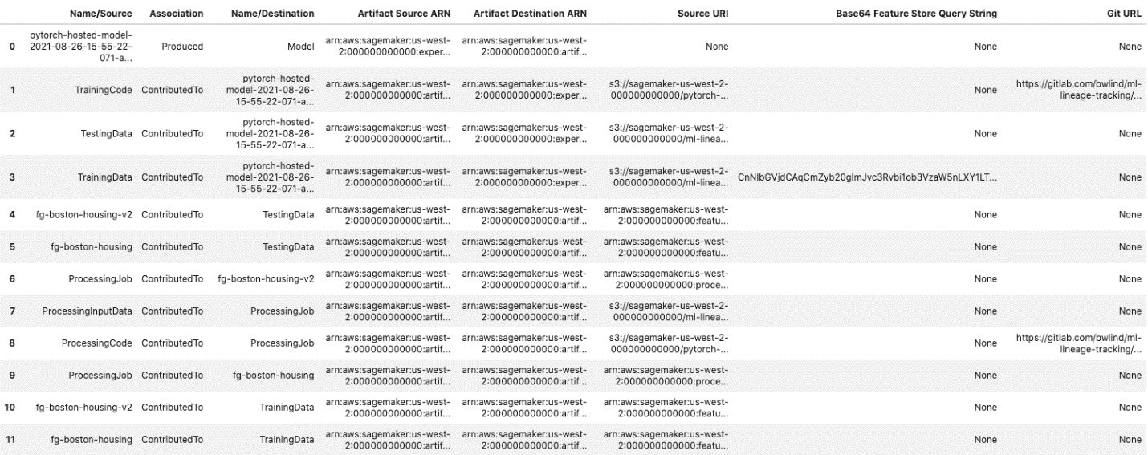Click the Name/Source column header
This screenshot has height=455, width=1148.
(x=101, y=14)
